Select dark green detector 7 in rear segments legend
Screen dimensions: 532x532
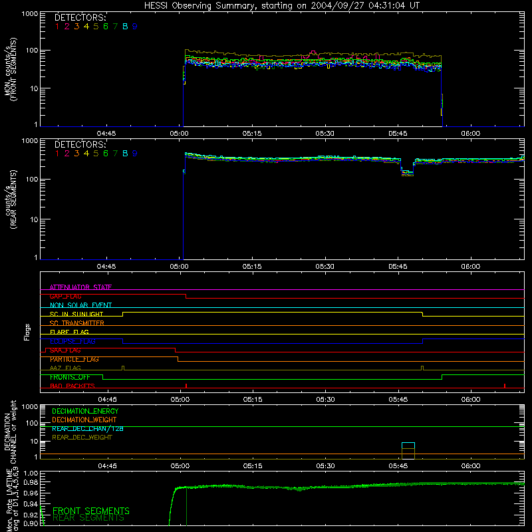[115, 154]
